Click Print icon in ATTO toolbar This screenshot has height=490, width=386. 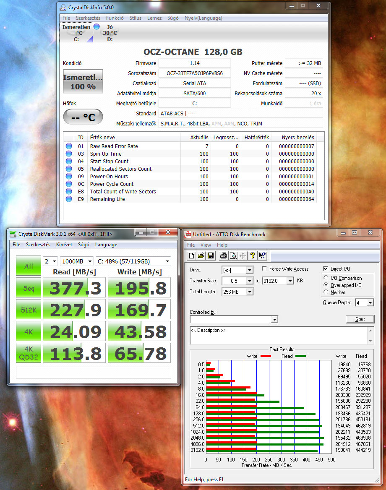223,255
